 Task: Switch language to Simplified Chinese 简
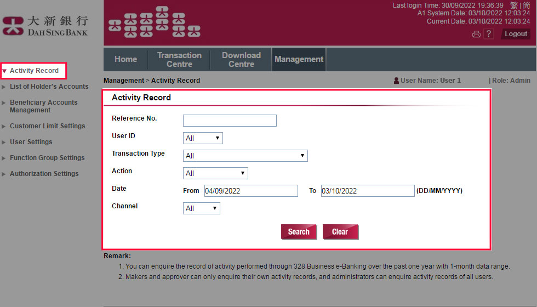coord(527,5)
